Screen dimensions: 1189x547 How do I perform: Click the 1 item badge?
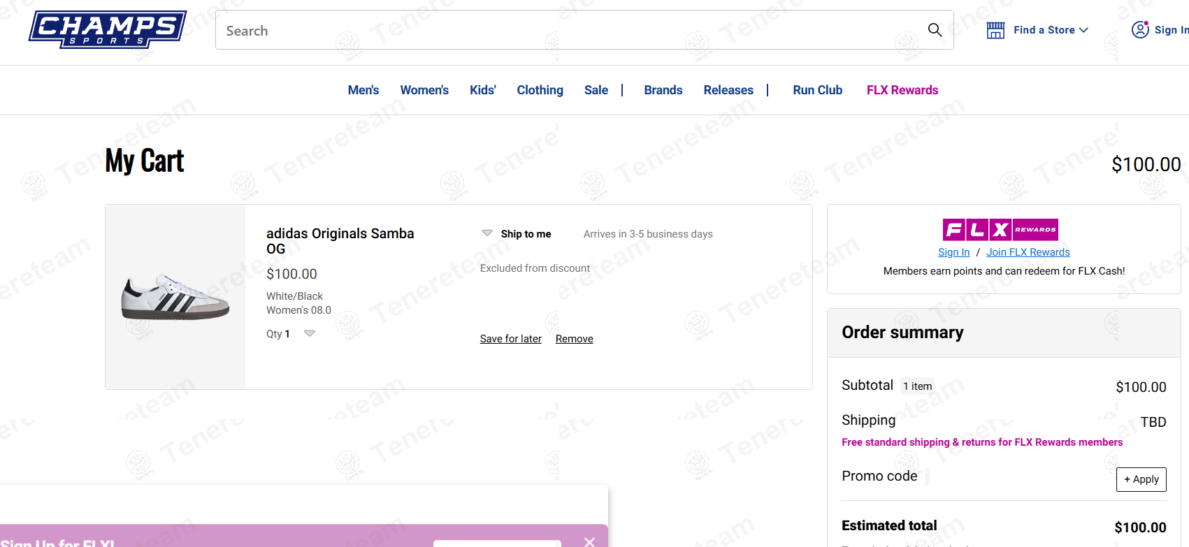pos(917,386)
